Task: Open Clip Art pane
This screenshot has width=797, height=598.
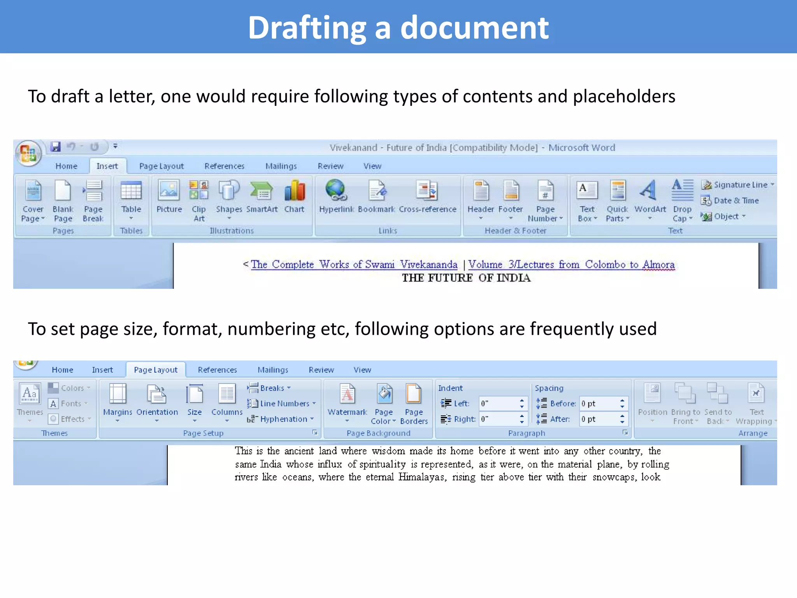Action: [199, 201]
